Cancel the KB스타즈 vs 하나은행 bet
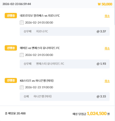 coord(107,81)
